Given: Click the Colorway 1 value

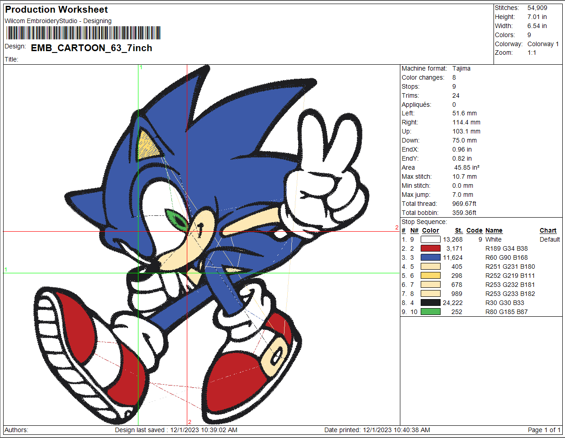Looking at the screenshot, I should pos(543,44).
